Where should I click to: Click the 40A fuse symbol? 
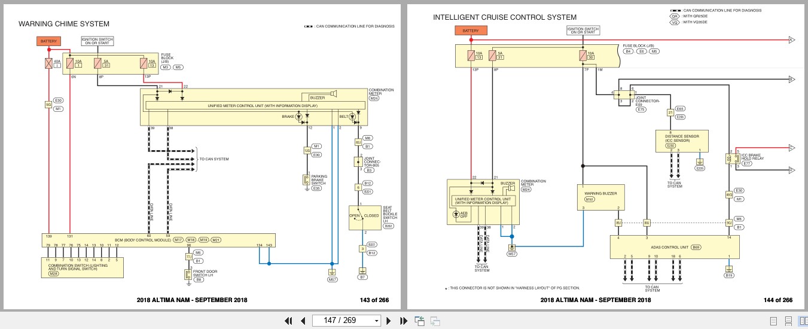(x=49, y=62)
